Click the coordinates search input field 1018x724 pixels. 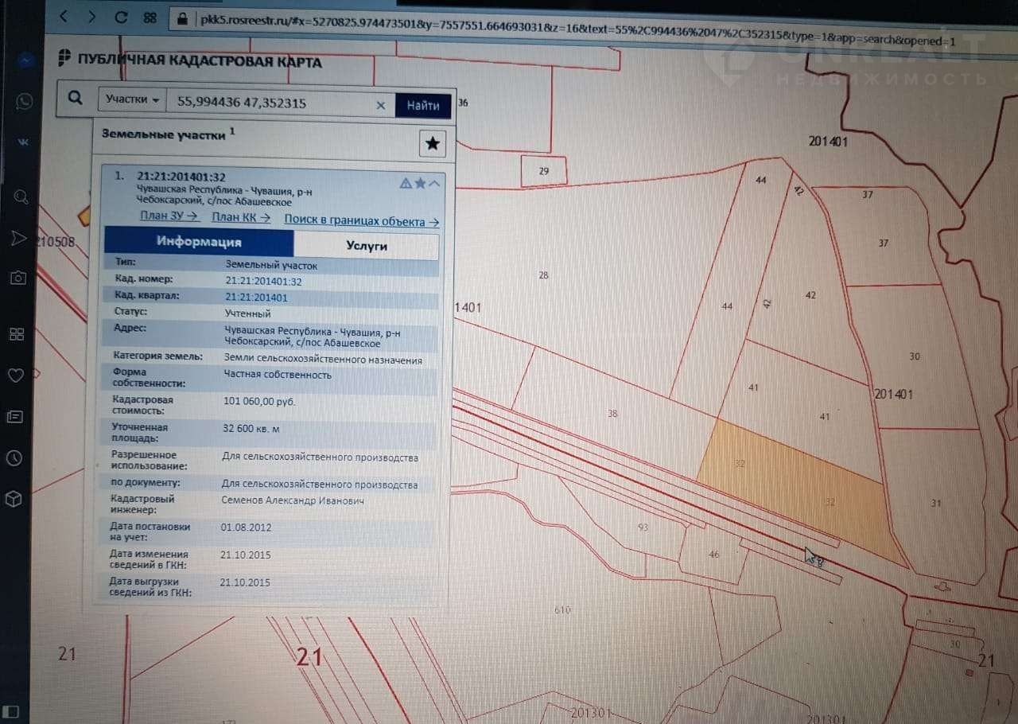[270, 103]
